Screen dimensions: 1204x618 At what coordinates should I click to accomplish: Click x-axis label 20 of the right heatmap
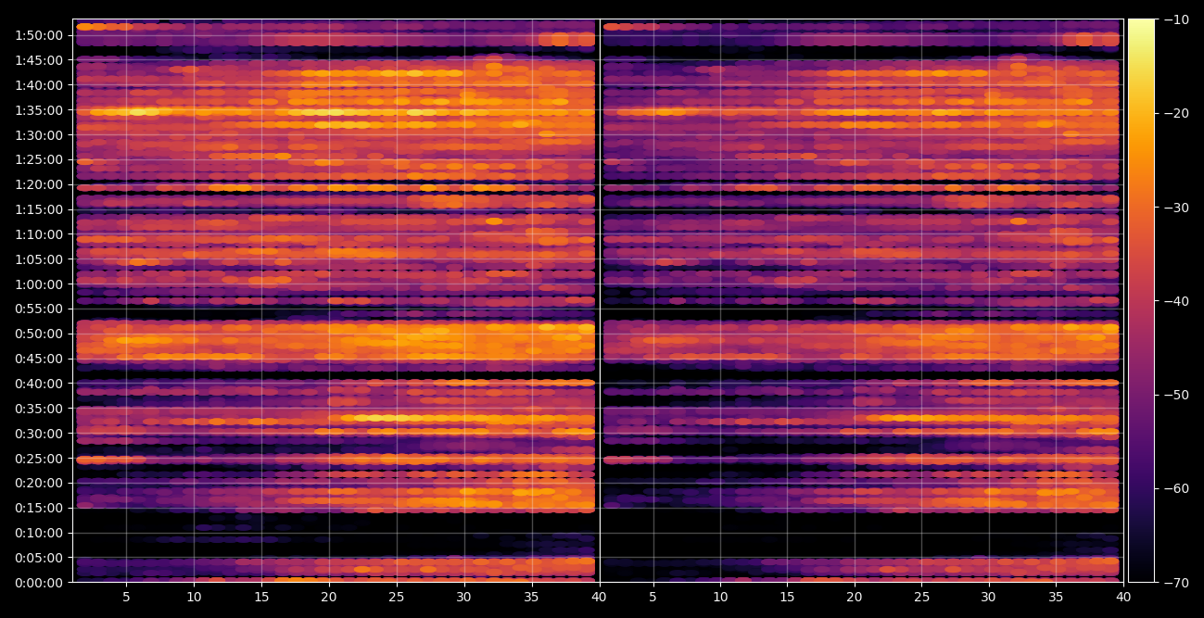pyautogui.click(x=854, y=598)
